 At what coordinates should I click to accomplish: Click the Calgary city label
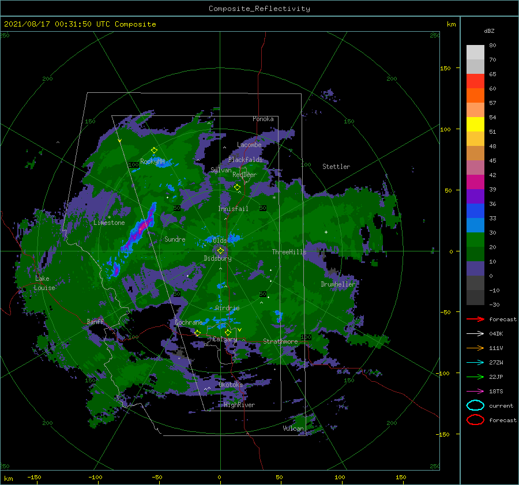[225, 339]
